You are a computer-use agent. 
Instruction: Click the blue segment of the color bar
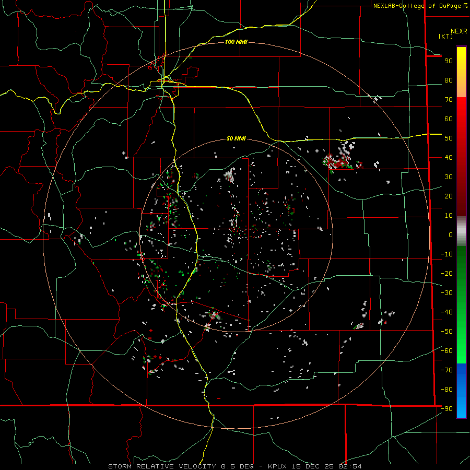461,391
